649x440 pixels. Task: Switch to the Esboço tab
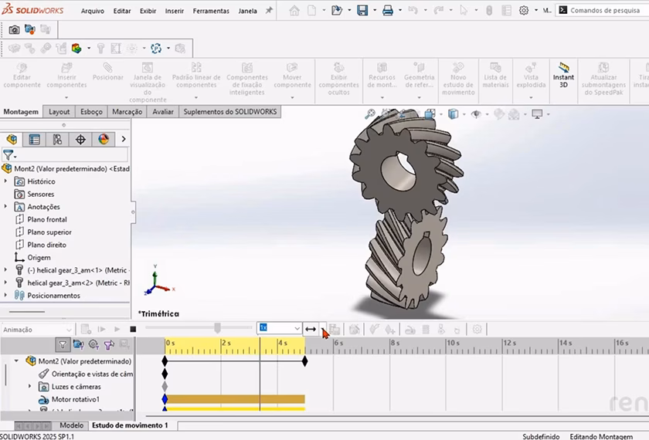[91, 112]
